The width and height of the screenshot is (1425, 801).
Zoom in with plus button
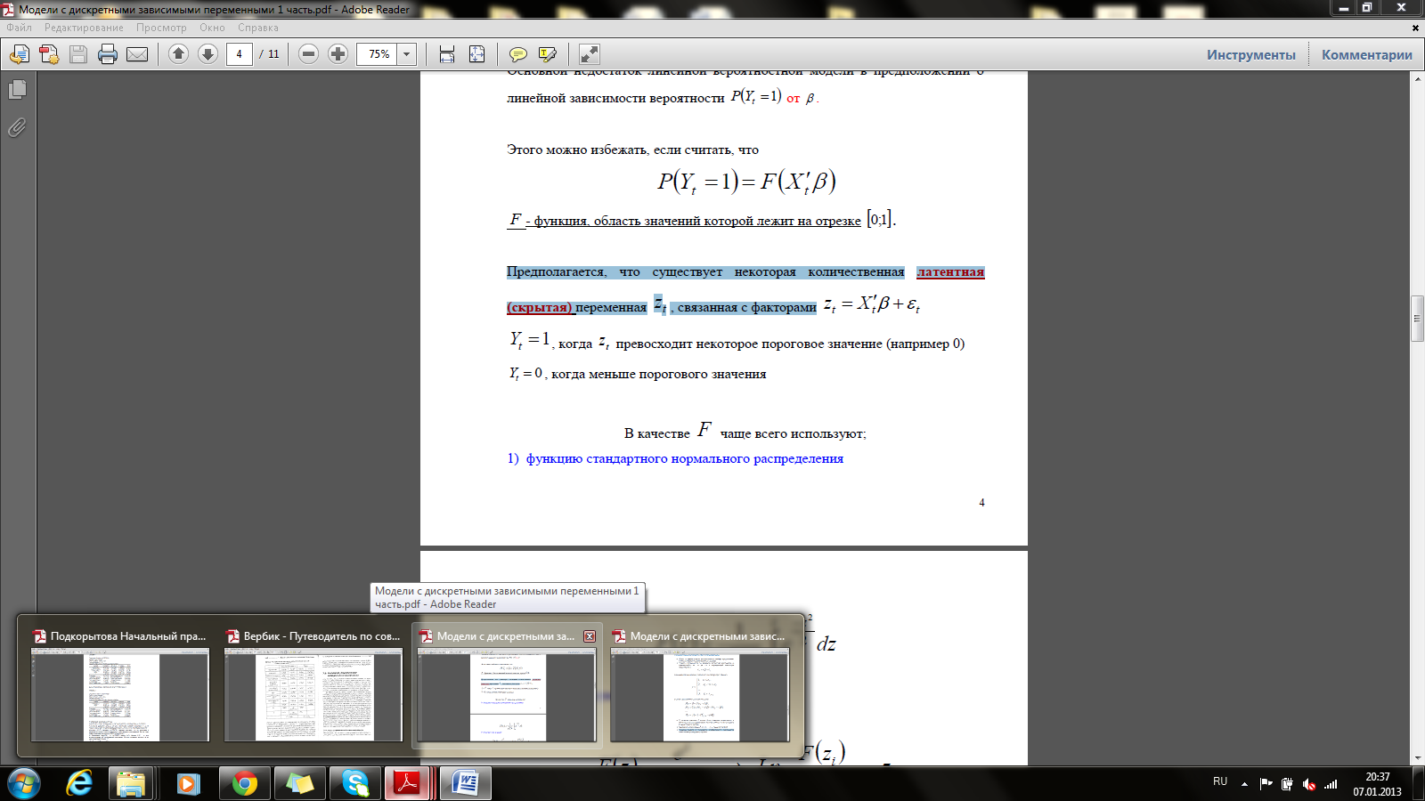tap(338, 54)
